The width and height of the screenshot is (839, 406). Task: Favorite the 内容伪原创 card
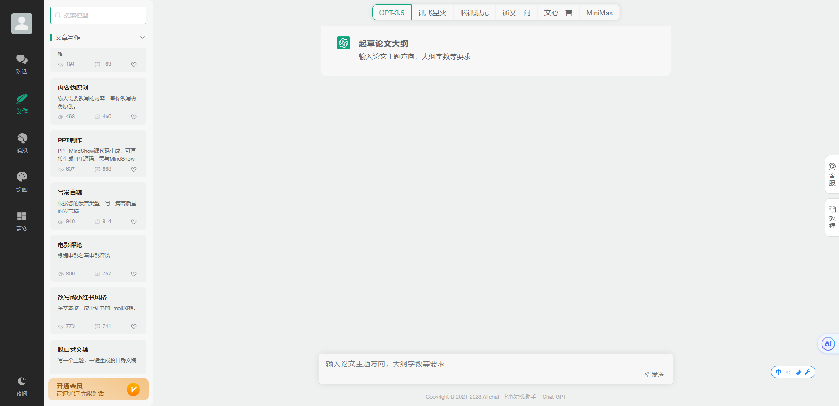[134, 117]
